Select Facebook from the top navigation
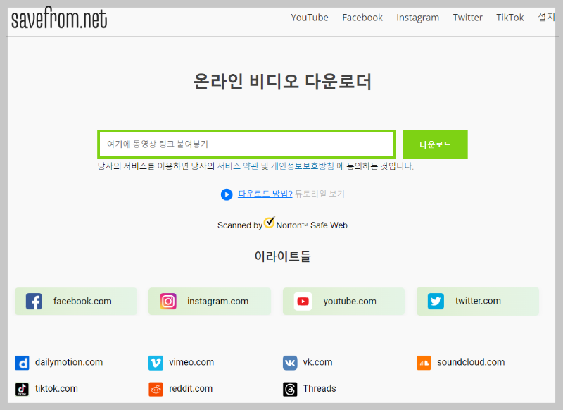The width and height of the screenshot is (563, 410). tap(362, 18)
